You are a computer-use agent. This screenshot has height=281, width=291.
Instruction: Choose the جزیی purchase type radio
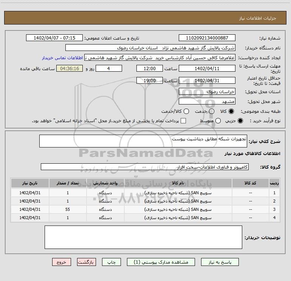240,121
